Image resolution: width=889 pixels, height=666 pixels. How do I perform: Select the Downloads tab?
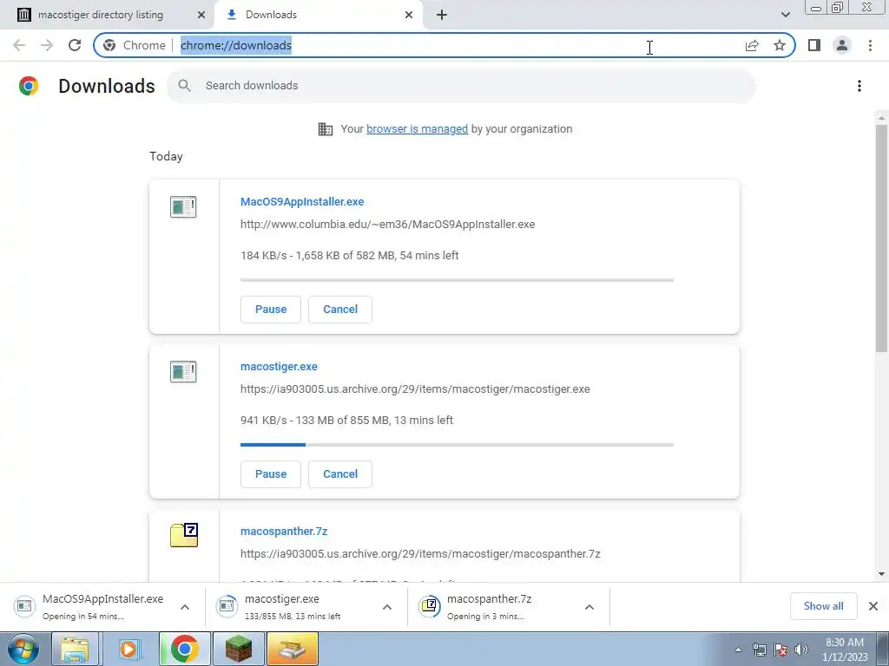(319, 15)
